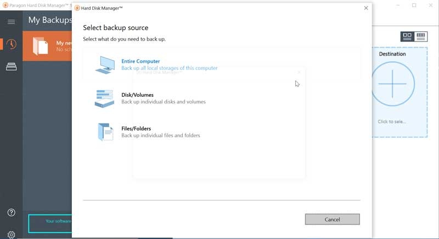Click the Files/Folders document icon
Screen dimensions: 439x239
[x=105, y=132]
